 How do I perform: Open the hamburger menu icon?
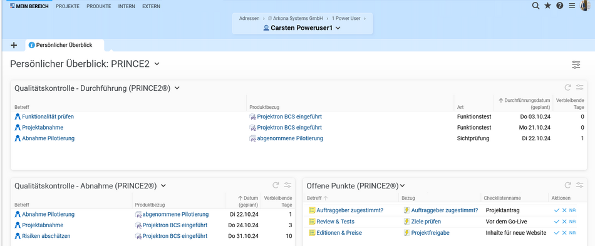[x=572, y=6]
